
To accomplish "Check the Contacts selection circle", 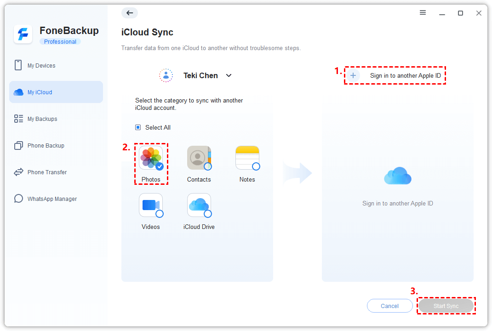I will [x=208, y=166].
